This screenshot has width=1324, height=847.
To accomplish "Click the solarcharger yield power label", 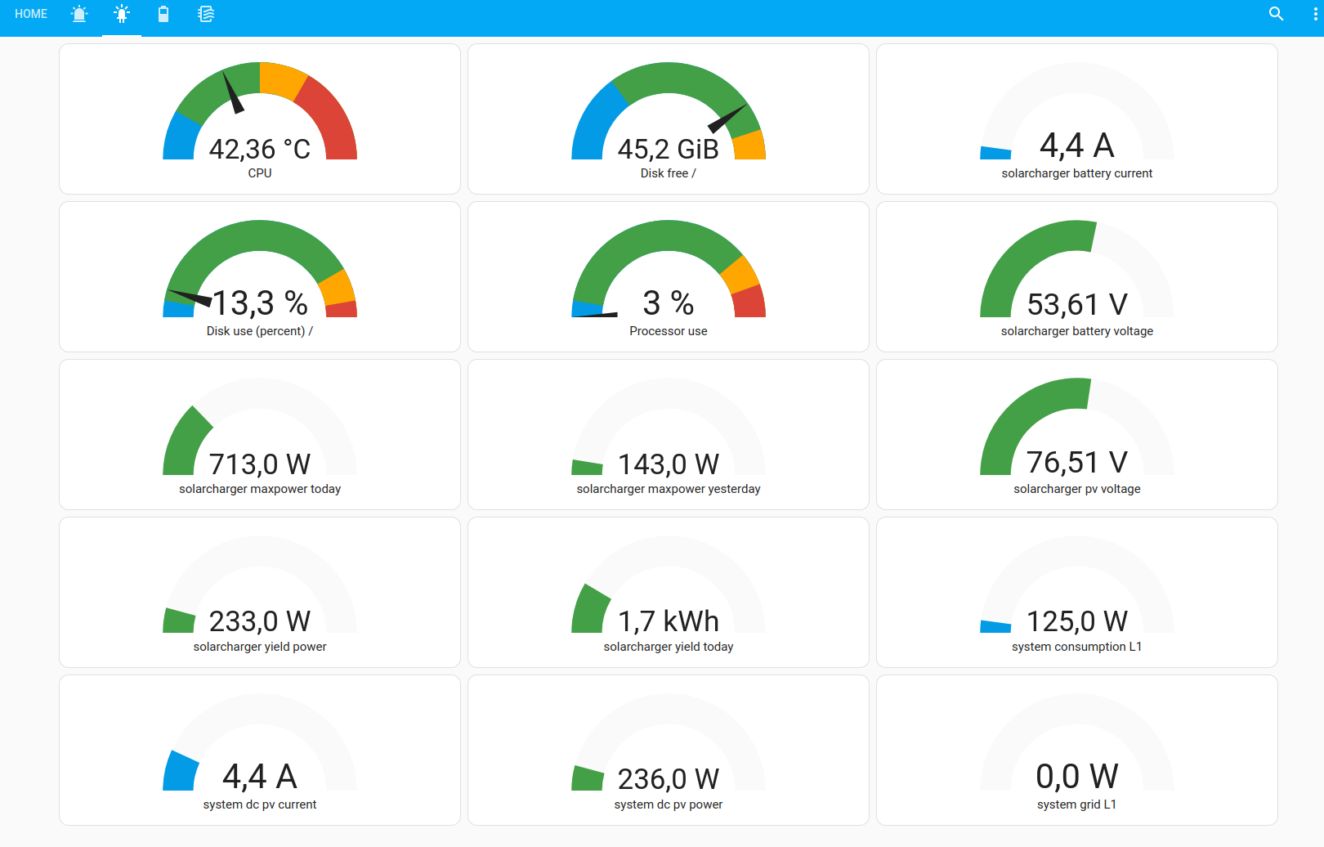I will point(260,647).
